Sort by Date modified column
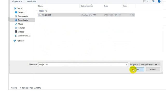Viewport: 166px width, 93px height. (87, 6)
